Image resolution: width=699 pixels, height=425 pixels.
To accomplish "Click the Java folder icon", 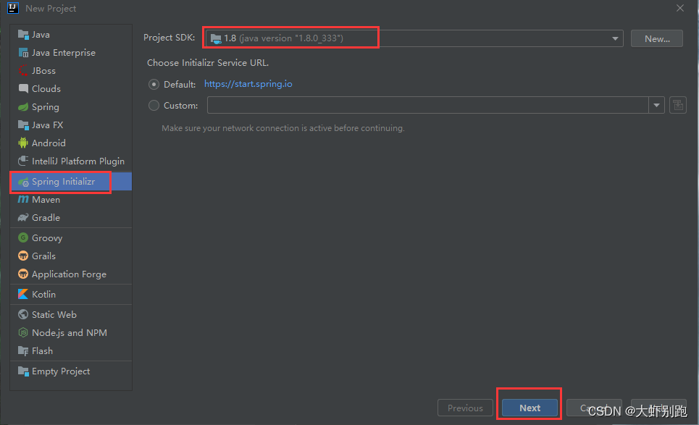I will click(x=23, y=34).
